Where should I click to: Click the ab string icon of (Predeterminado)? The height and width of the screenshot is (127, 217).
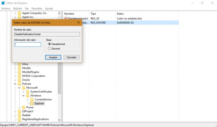pyautogui.click(x=66, y=18)
